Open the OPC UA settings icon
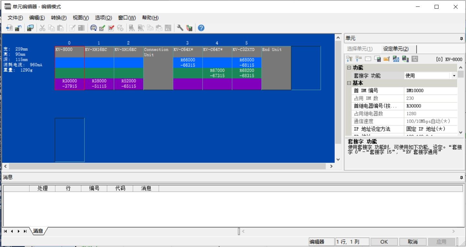466x247 pixels. click(x=415, y=59)
